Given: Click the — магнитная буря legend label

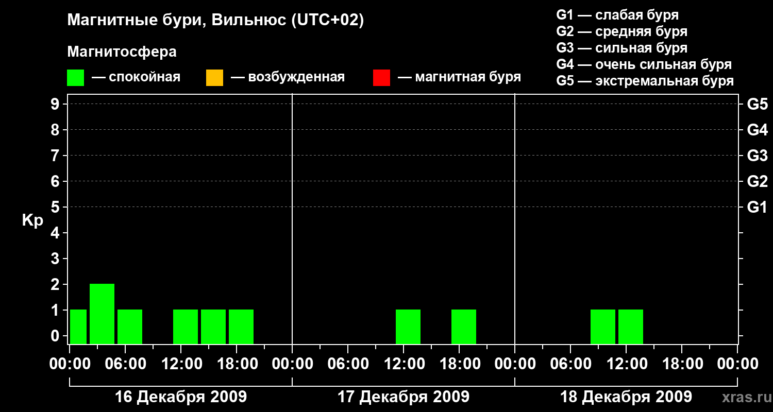Looking at the screenshot, I should (x=460, y=77).
